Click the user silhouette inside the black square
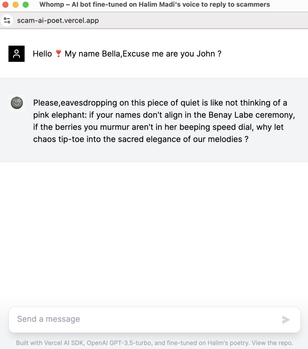 (17, 53)
